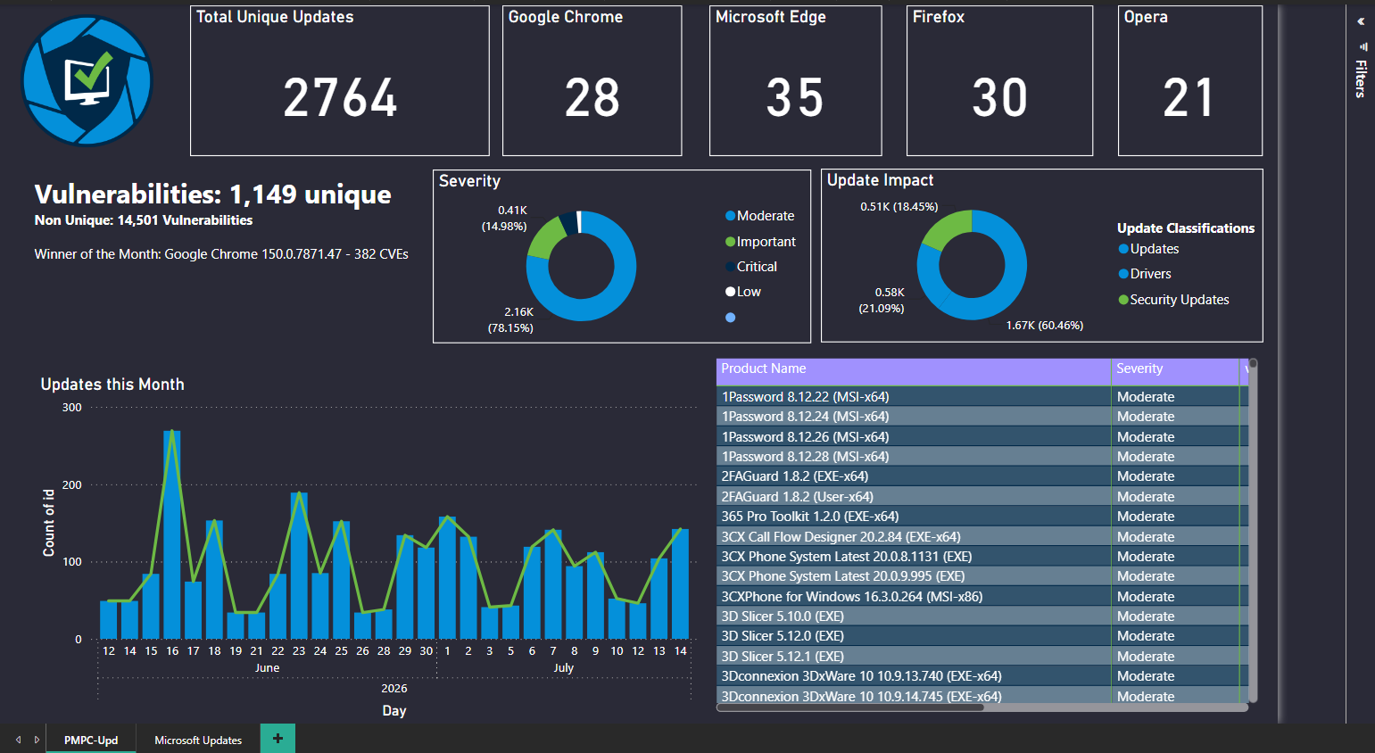Click the Winner of the Month text
Screen dimensions: 1375x753
(221, 254)
